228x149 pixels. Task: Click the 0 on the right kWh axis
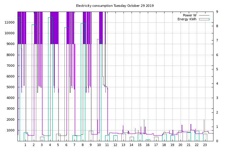click(x=217, y=141)
